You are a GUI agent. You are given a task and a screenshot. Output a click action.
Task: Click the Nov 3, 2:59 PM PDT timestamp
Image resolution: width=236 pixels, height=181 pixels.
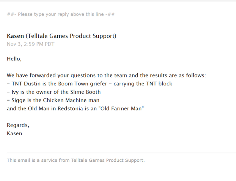click(31, 44)
